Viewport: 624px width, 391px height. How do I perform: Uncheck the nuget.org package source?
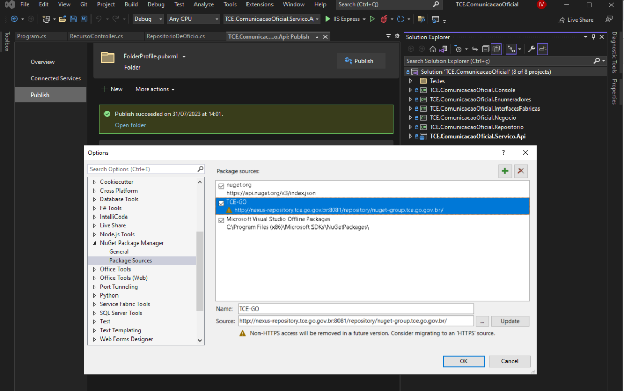(222, 185)
